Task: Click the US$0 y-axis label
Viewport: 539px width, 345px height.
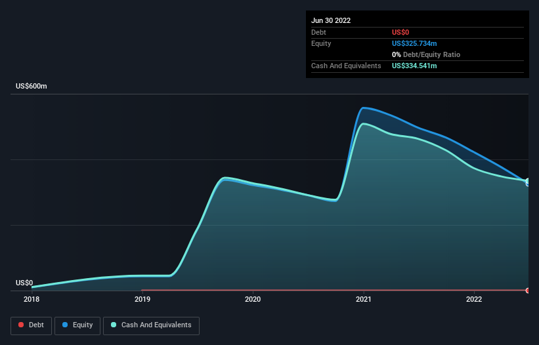Action: tap(24, 283)
